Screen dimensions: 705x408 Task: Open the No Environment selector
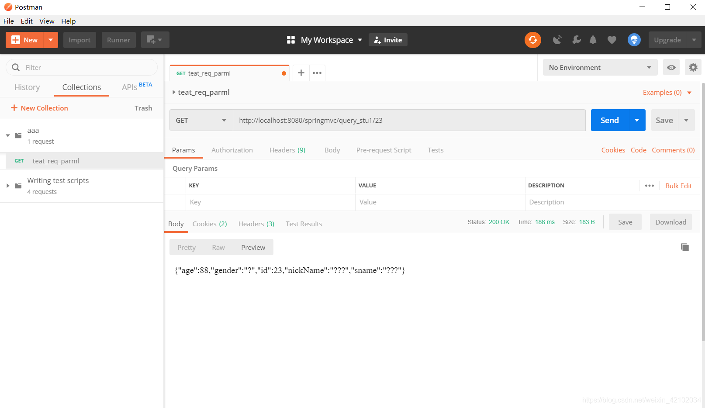point(600,67)
